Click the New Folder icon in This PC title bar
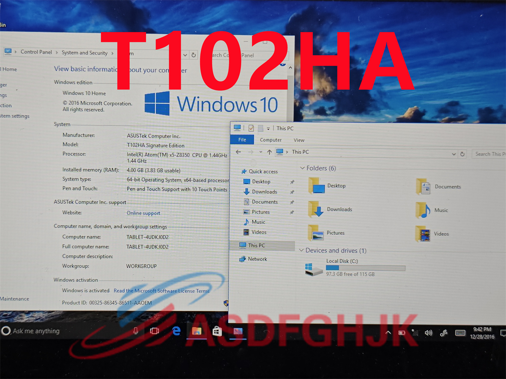Viewport: 506px width, 379px height. point(260,128)
